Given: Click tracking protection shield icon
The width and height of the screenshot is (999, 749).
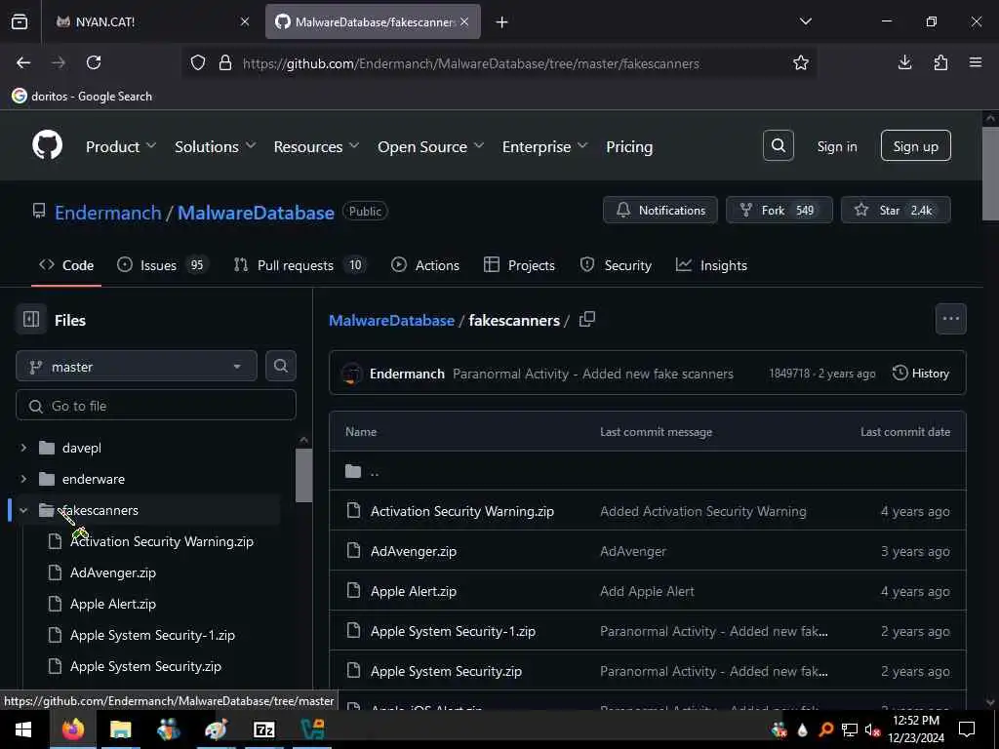Looking at the screenshot, I should tap(198, 63).
